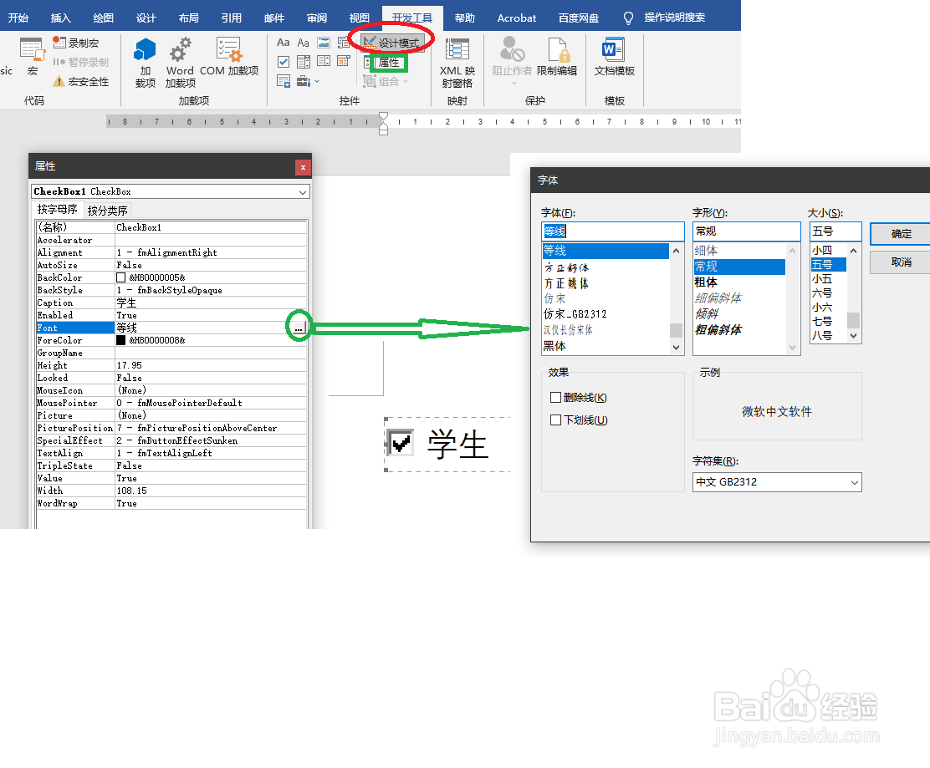This screenshot has height=768, width=930.
Task: Choose 倾斜 italic font style
Action: [707, 314]
